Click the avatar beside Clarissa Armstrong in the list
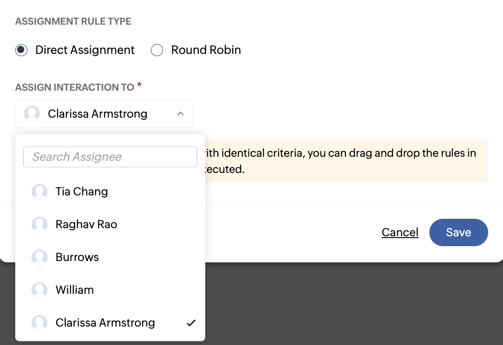The image size is (503, 345). 40,323
